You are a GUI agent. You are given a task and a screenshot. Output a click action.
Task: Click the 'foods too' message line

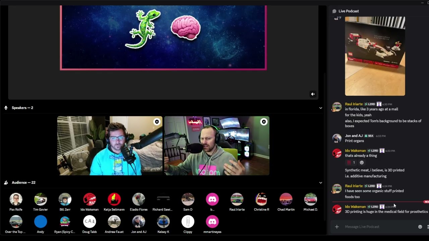point(352,197)
